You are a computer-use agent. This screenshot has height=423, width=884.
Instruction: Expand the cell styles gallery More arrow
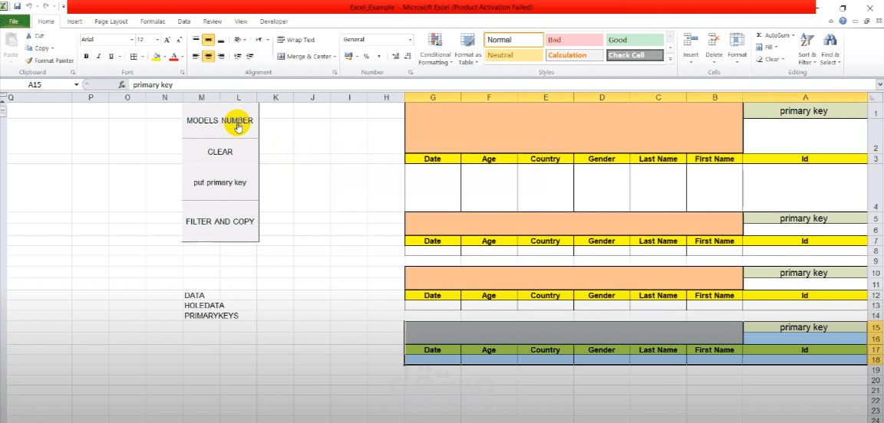(671, 58)
